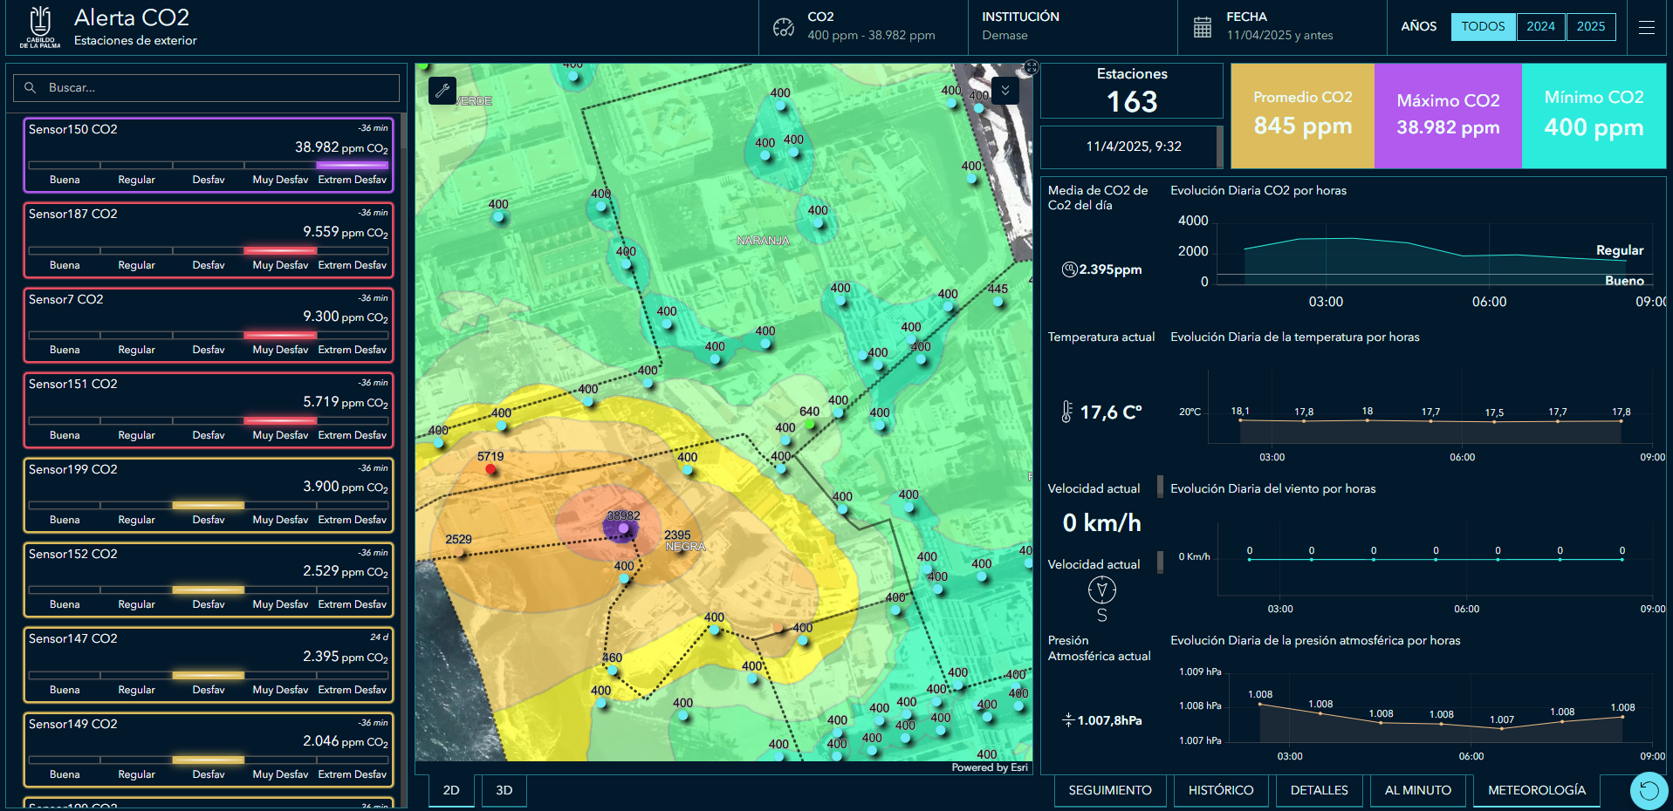This screenshot has width=1673, height=811.
Task: Select the 2025 year filter
Action: [1591, 27]
